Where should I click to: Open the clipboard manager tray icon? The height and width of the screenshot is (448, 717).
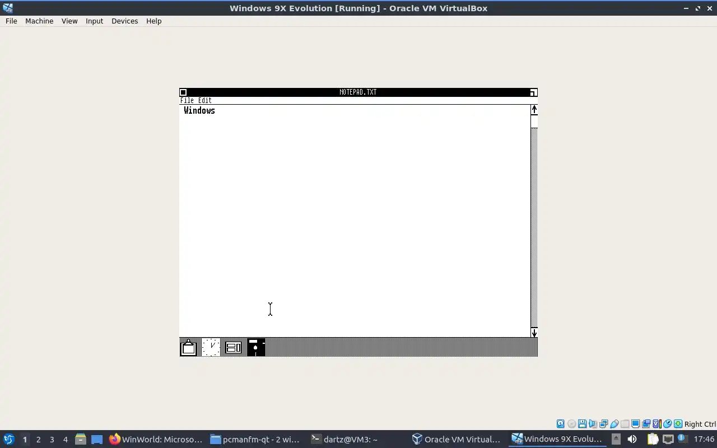point(653,439)
